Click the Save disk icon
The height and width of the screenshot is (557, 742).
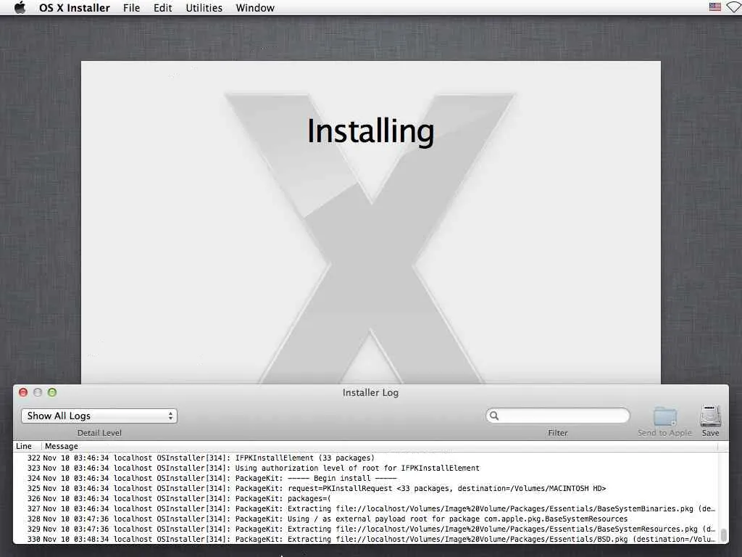click(x=710, y=416)
